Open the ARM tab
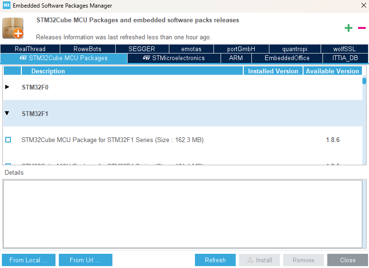The image size is (369, 268). pyautogui.click(x=236, y=58)
